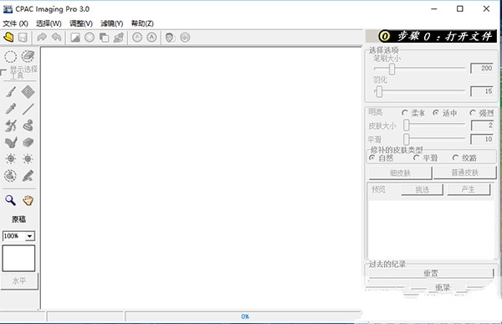
Task: Click the 产生 button
Action: 468,189
